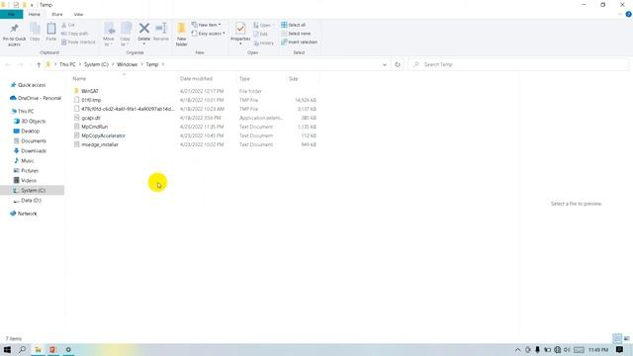Switch to details view icon in status bar
633x356 pixels.
coord(617,338)
